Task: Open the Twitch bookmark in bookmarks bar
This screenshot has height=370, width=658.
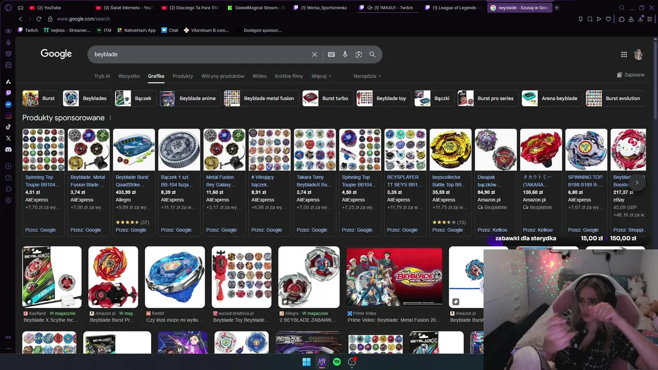Action: [28, 30]
